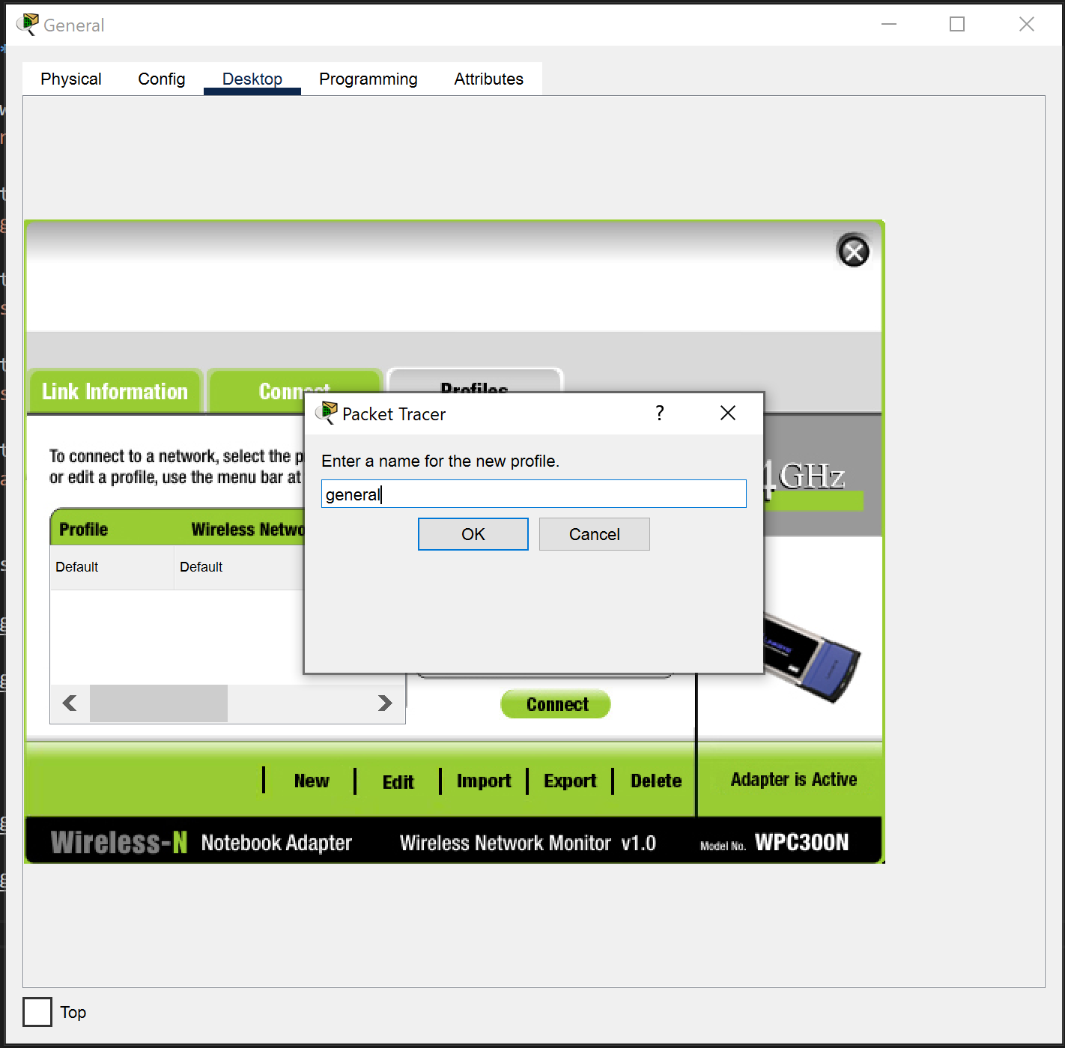This screenshot has width=1065, height=1048.
Task: Open the Attributes tab
Action: 488,79
